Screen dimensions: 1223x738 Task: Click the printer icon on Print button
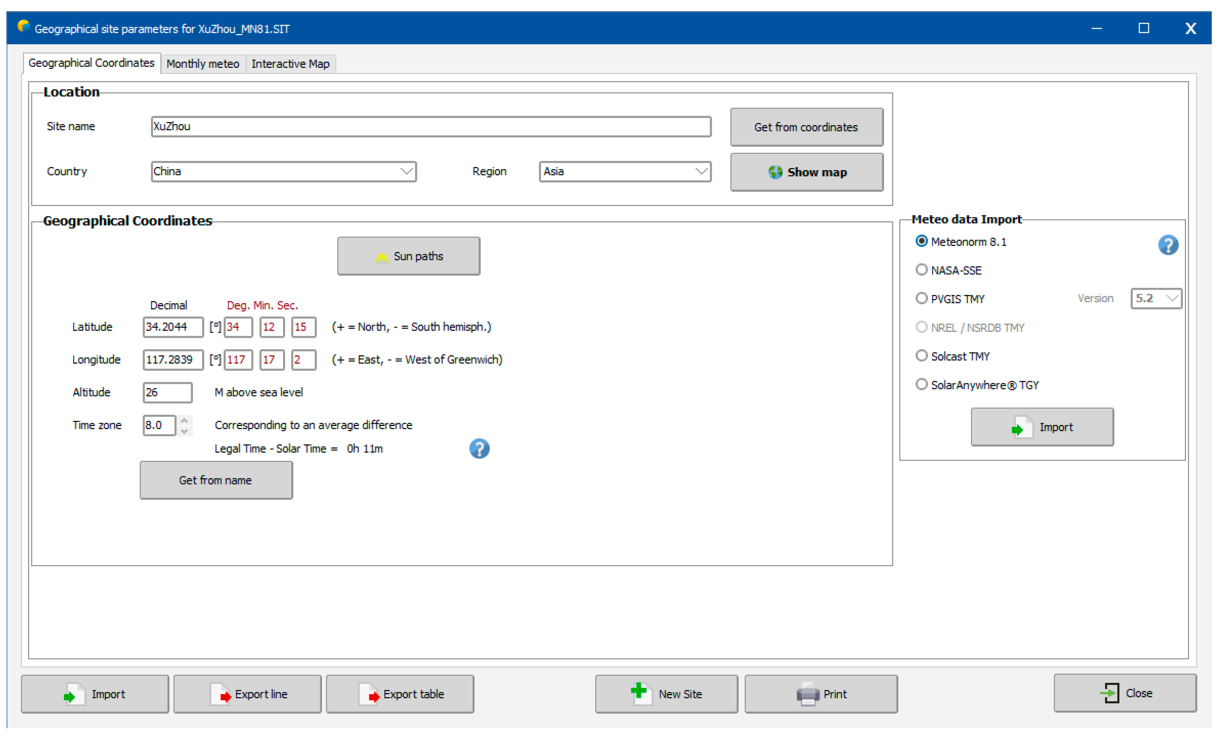pyautogui.click(x=808, y=694)
